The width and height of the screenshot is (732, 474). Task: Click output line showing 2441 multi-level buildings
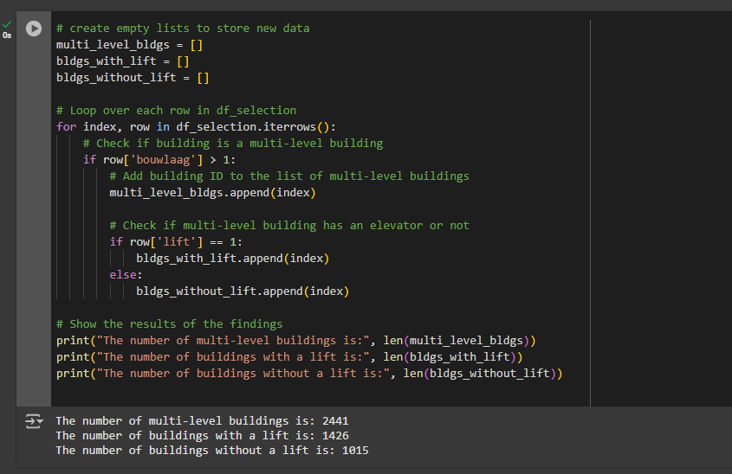click(202, 421)
